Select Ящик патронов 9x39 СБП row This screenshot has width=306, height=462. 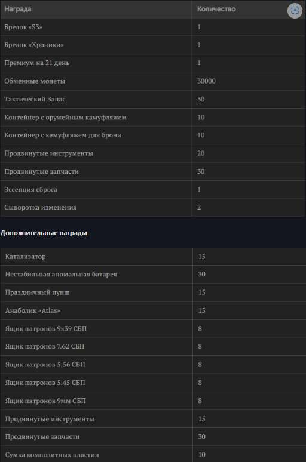[x=153, y=328]
